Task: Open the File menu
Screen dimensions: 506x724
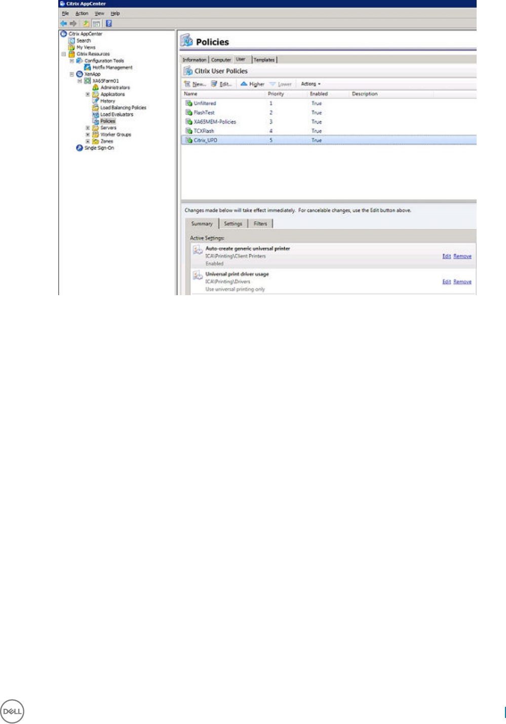Action: click(65, 14)
